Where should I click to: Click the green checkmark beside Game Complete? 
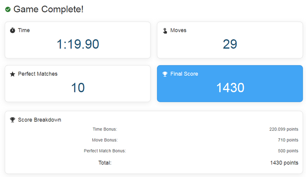tap(8, 10)
